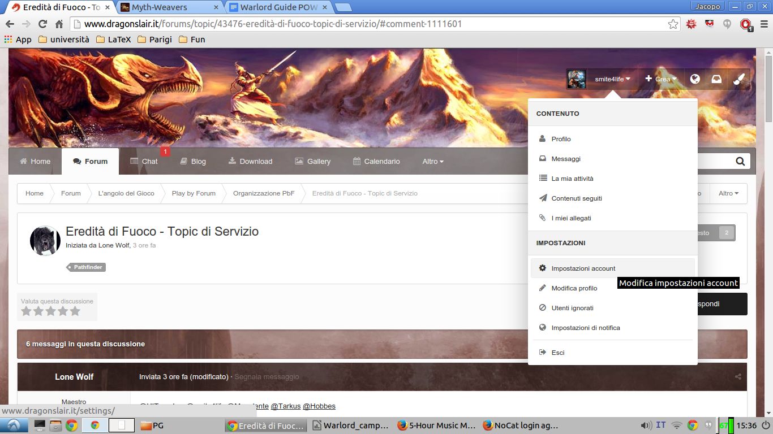This screenshot has width=773, height=434.
Task: Click the wifi network tray icon
Action: click(x=677, y=426)
